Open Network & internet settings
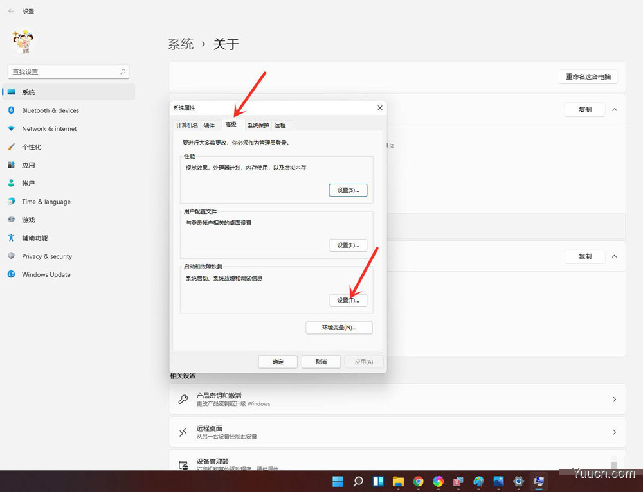The image size is (643, 492). 69,128
